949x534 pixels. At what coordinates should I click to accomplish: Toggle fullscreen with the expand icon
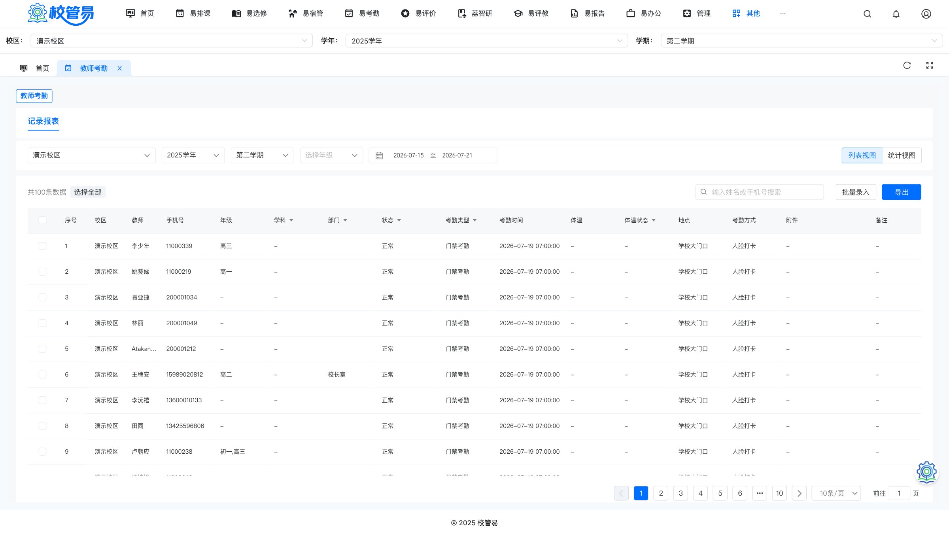(930, 65)
